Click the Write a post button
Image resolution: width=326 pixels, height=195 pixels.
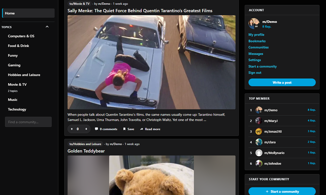pyautogui.click(x=282, y=83)
